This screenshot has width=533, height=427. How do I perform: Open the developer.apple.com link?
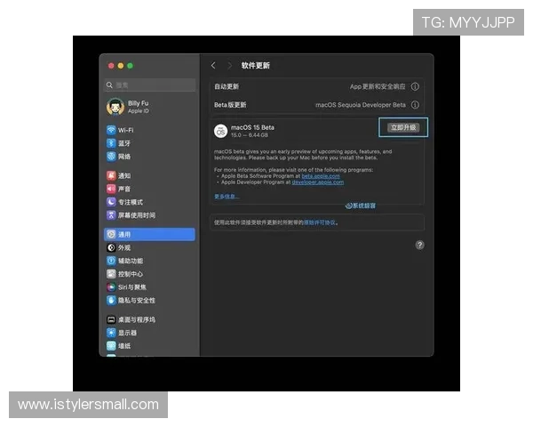(x=318, y=182)
